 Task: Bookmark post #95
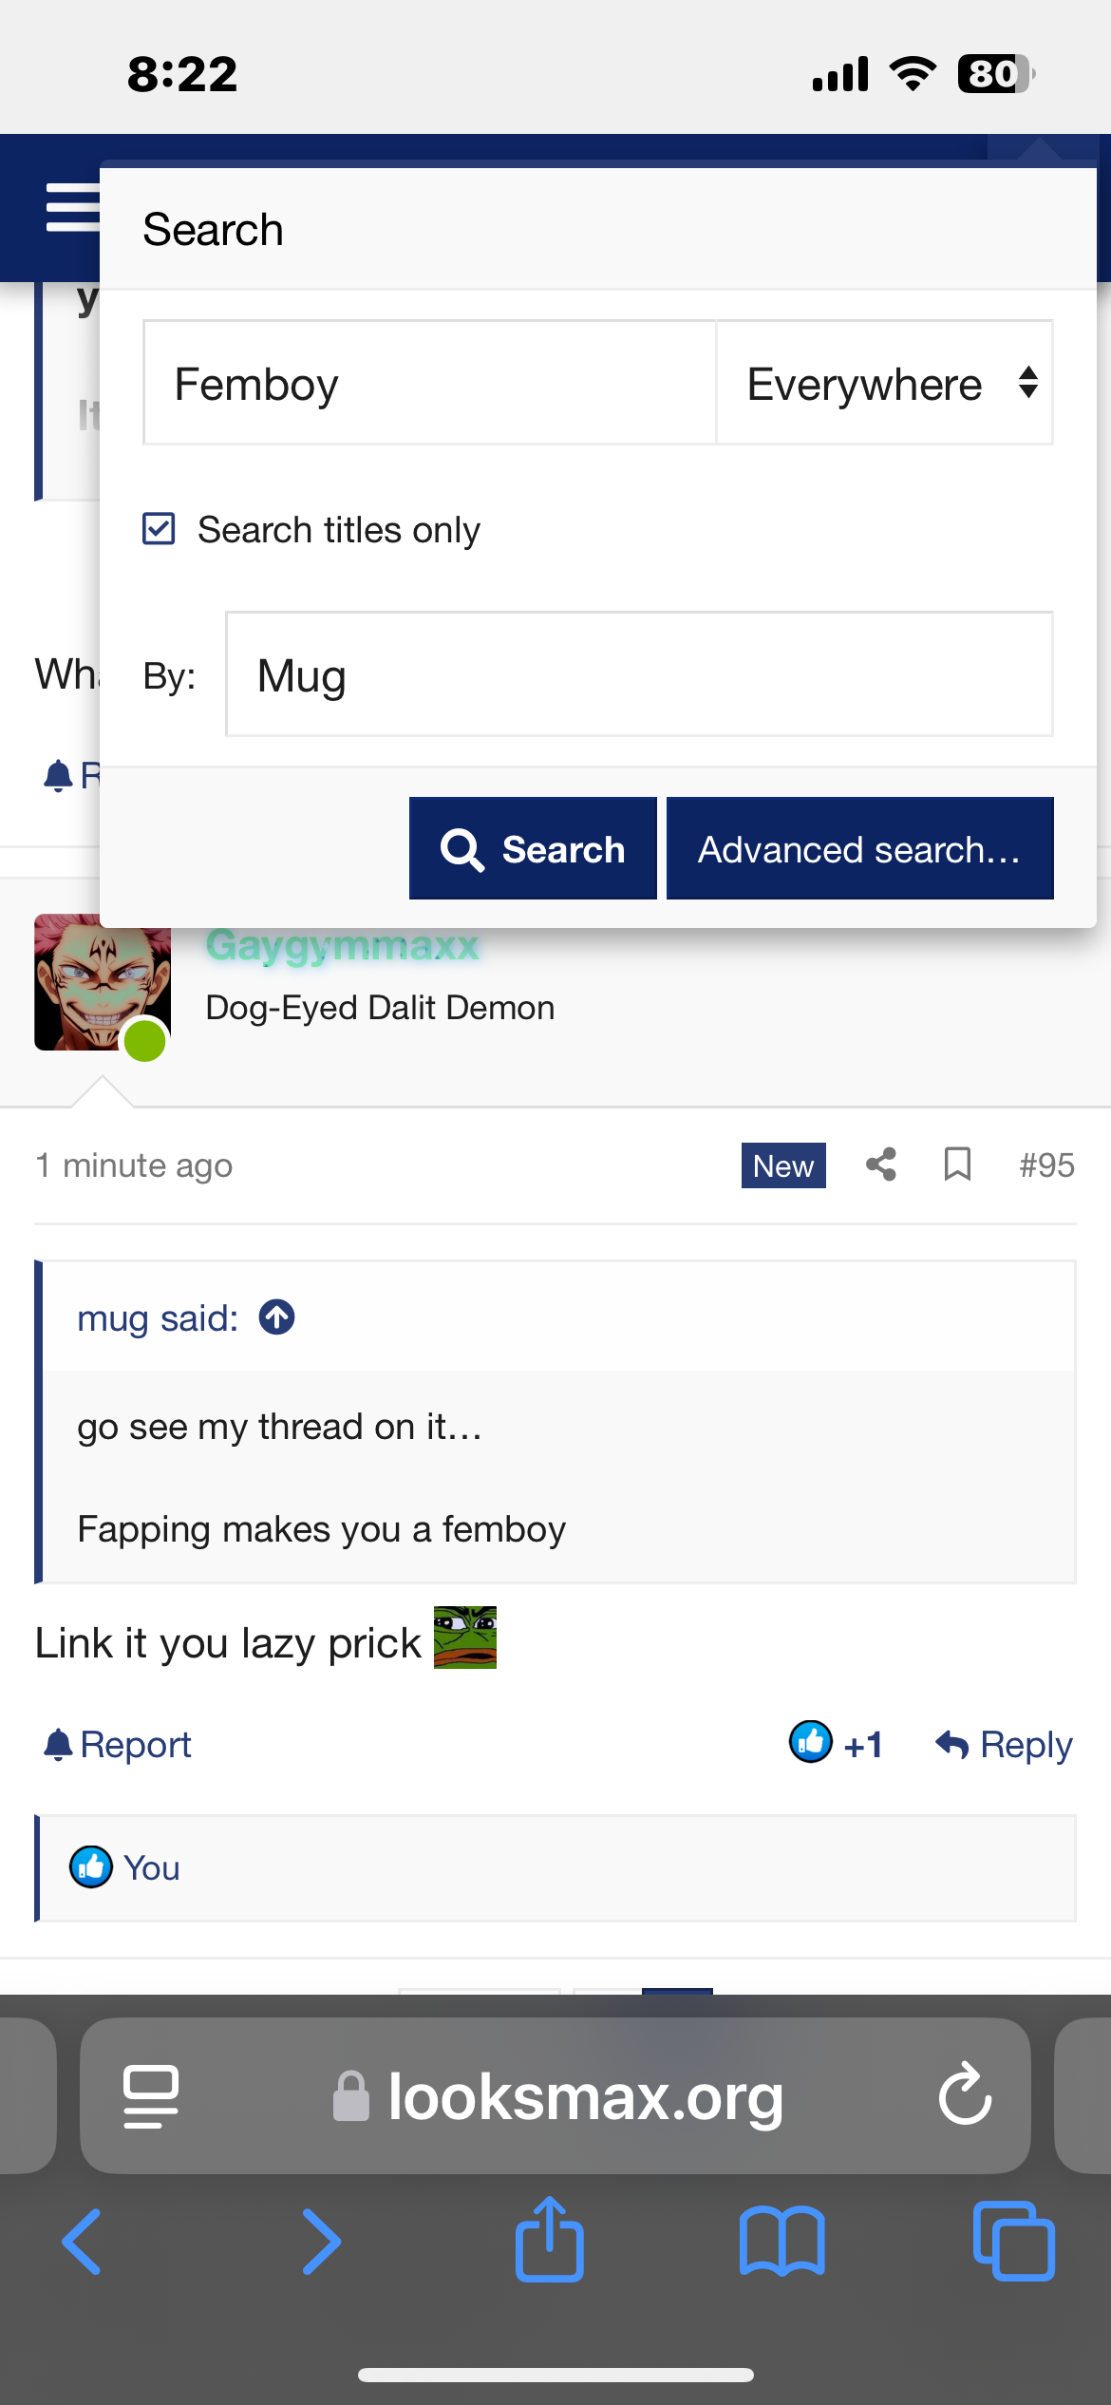[957, 1165]
